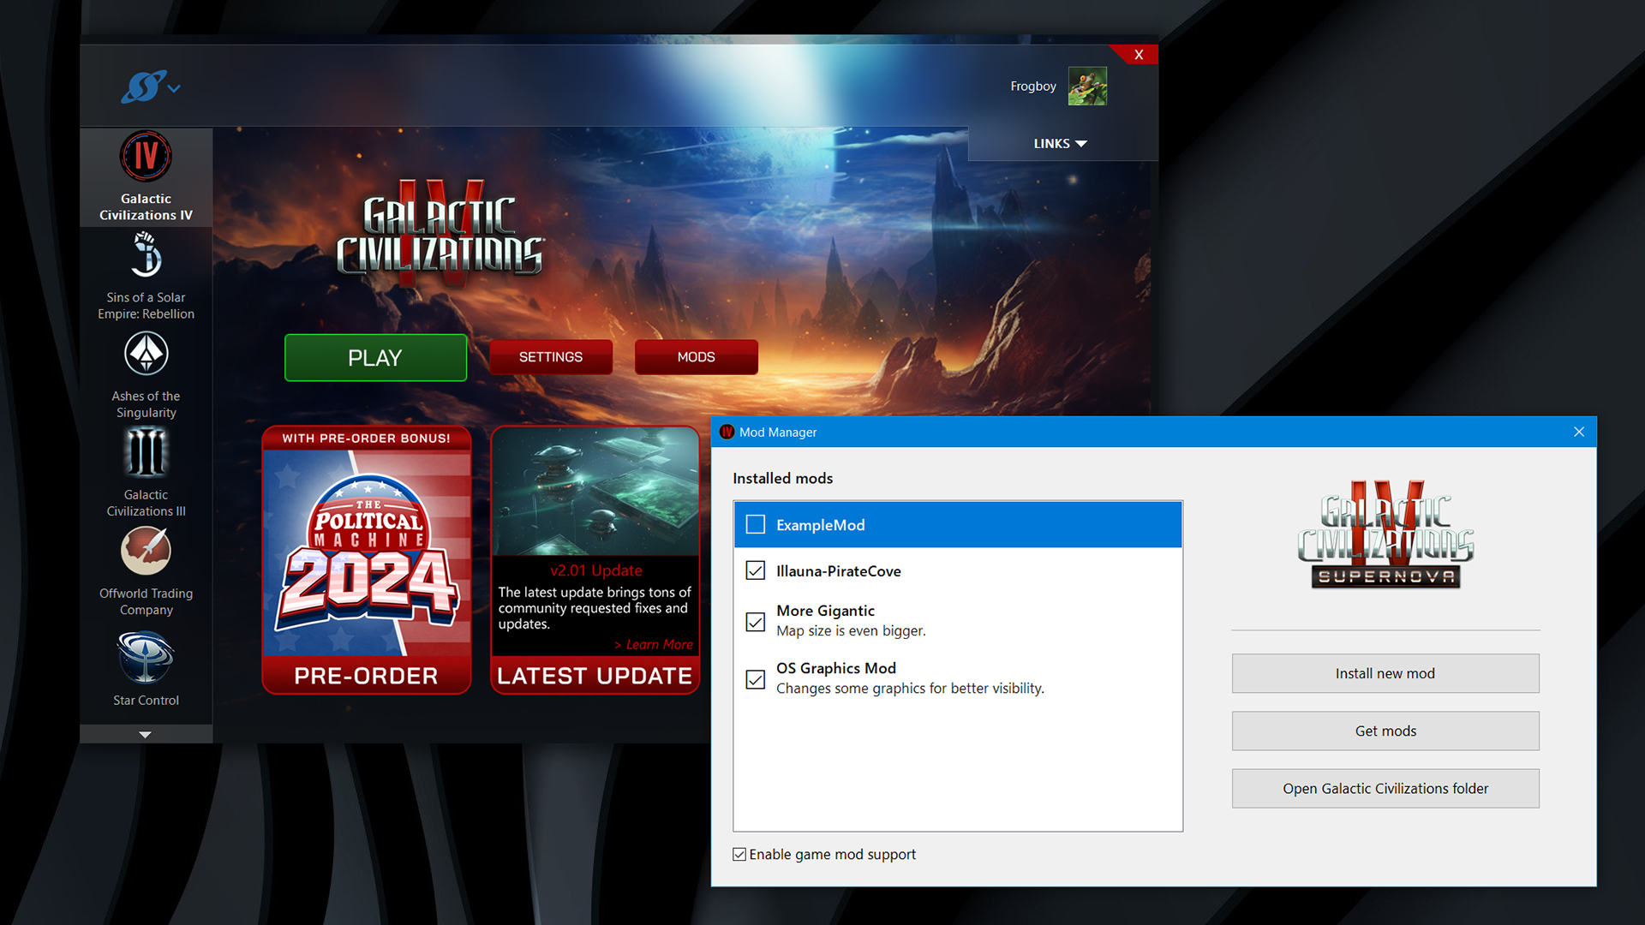1645x925 pixels.
Task: Click LATEST UPDATE banner
Action: (595, 676)
